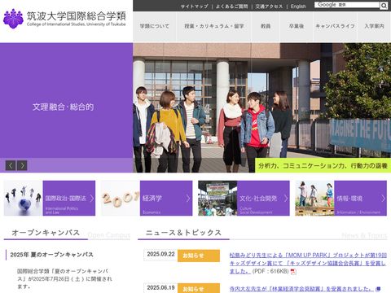Viewport: 391px width, 293px height.
Task: Open 教員 menu item
Action: (266, 26)
